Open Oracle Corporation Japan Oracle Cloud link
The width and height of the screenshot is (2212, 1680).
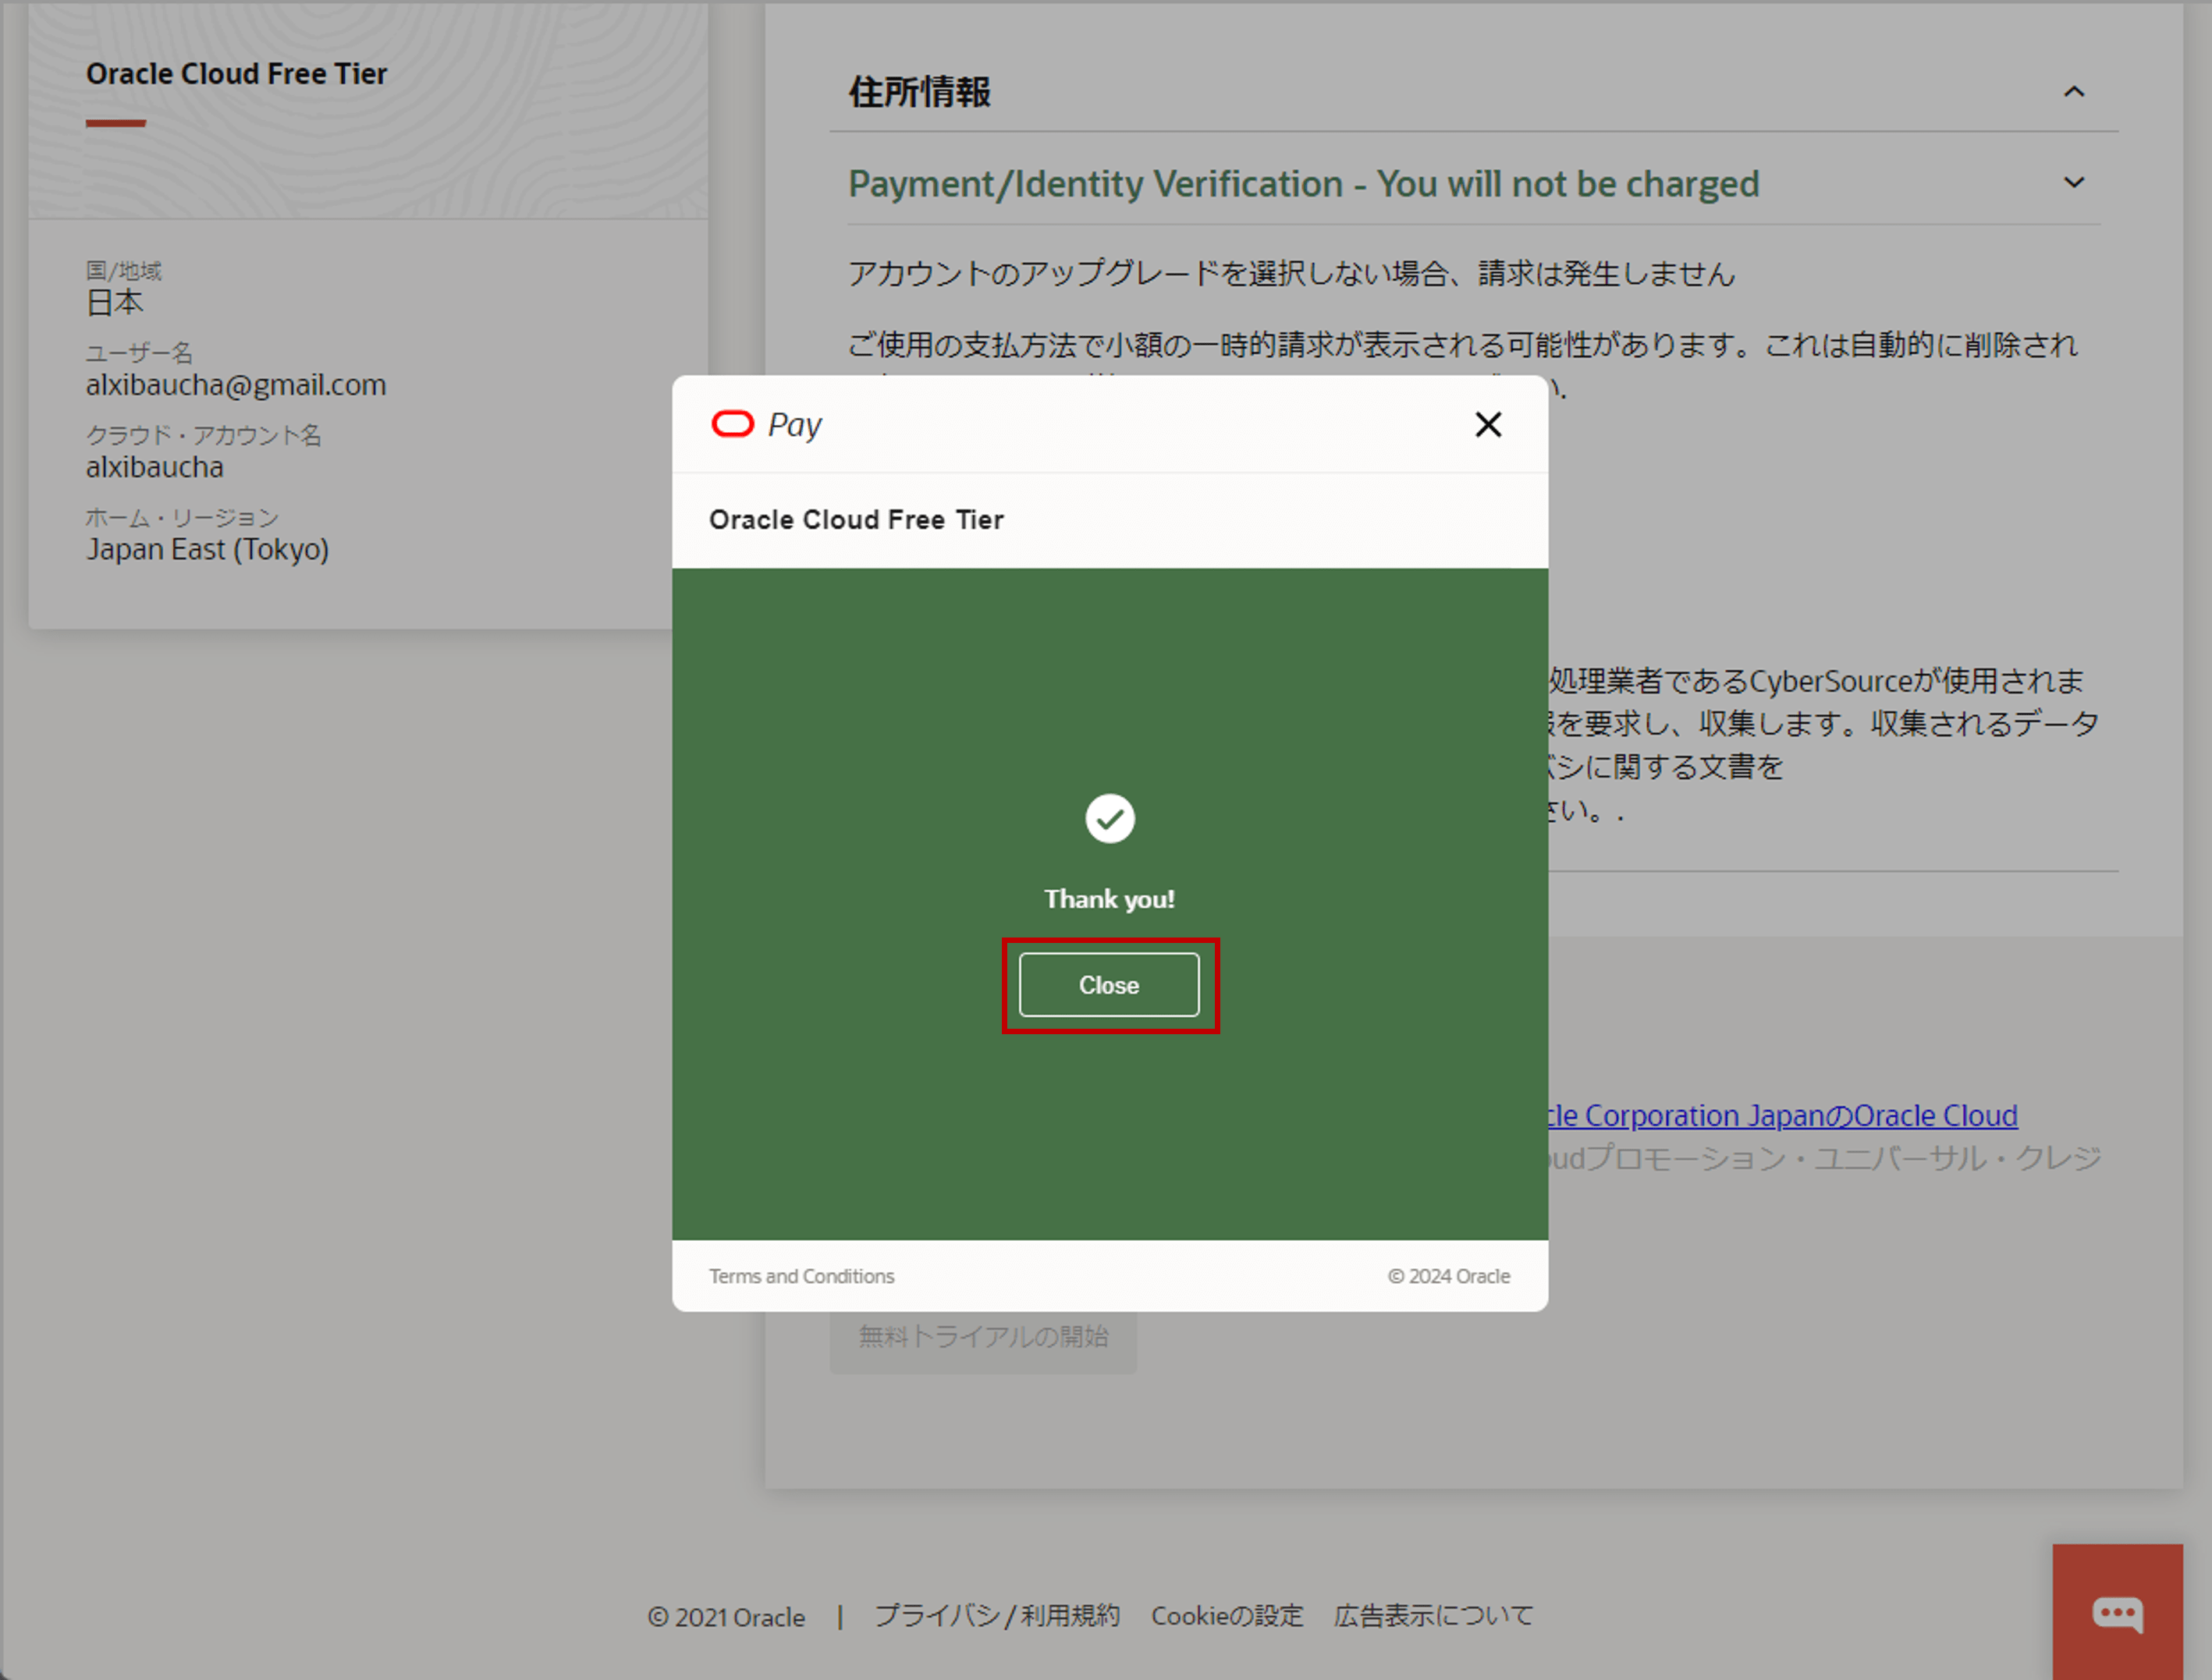pos(1783,1115)
